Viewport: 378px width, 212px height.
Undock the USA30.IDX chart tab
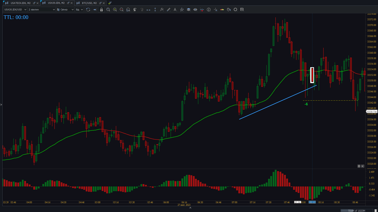pos(68,3)
